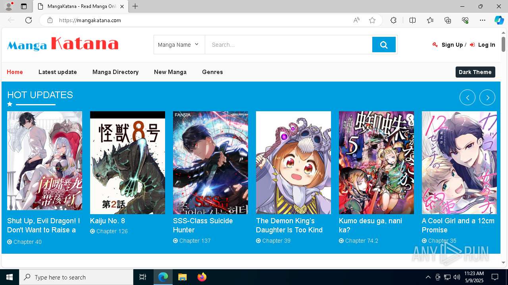
Task: Switch the site to Dark Theme
Action: (475, 72)
